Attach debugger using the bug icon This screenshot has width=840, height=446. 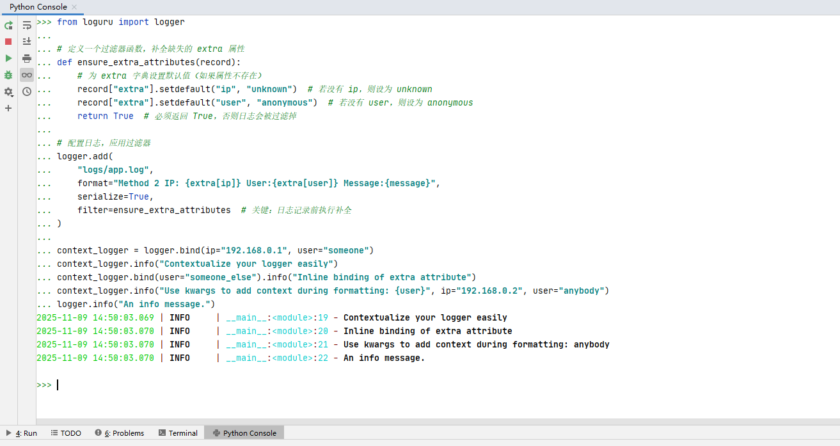coord(8,75)
